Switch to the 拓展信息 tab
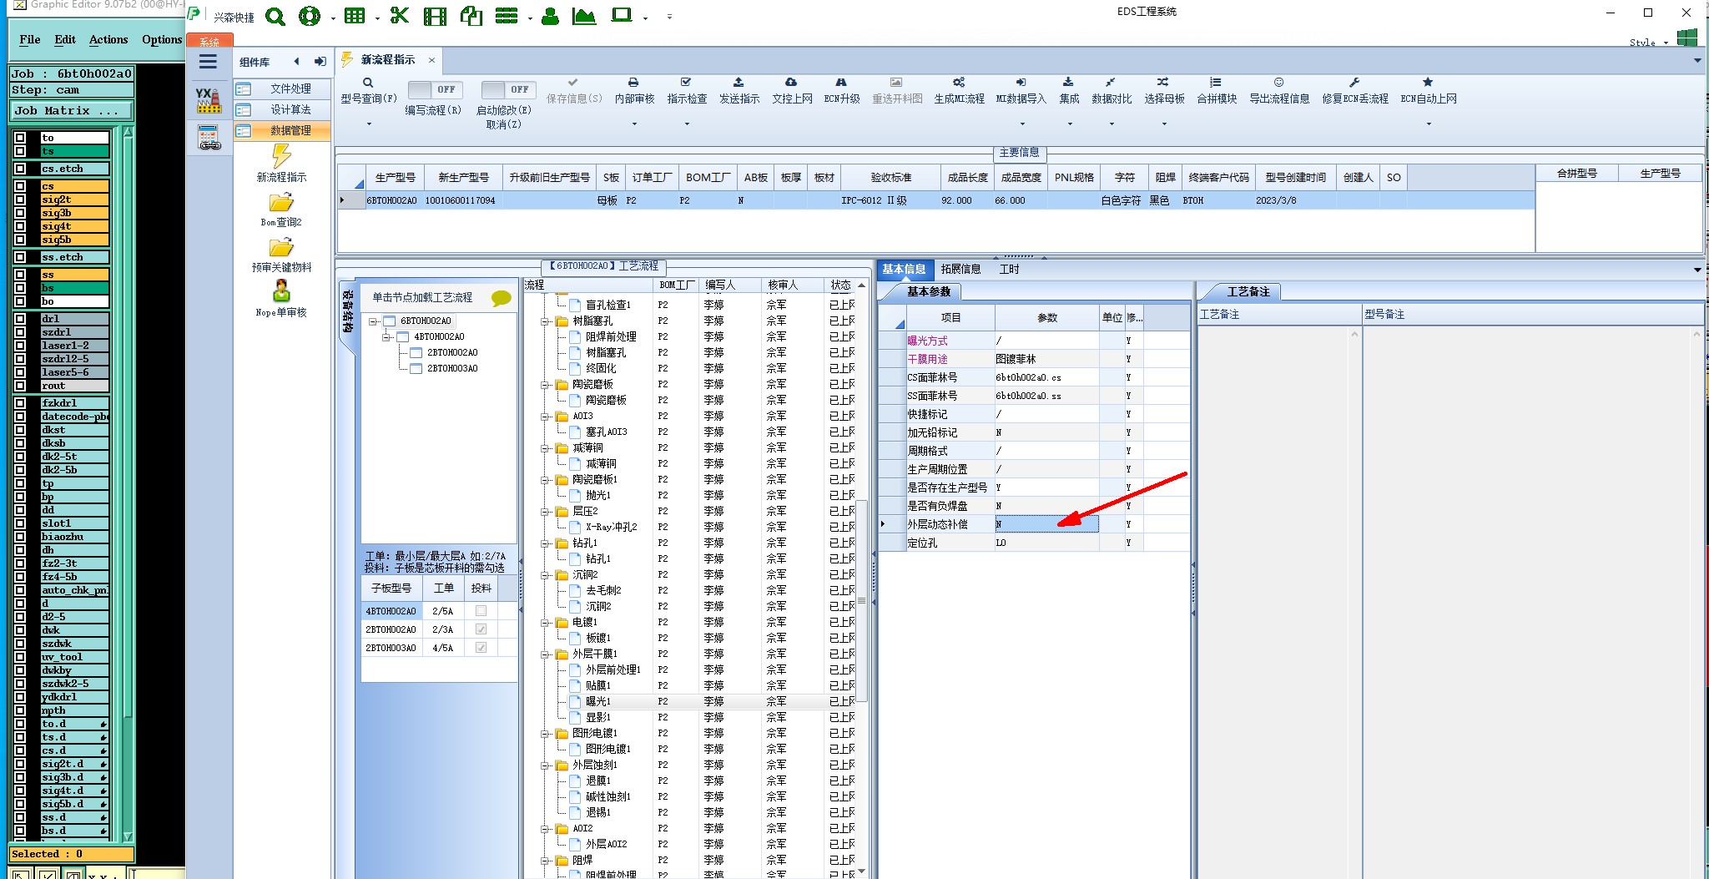This screenshot has width=1709, height=879. pyautogui.click(x=960, y=269)
